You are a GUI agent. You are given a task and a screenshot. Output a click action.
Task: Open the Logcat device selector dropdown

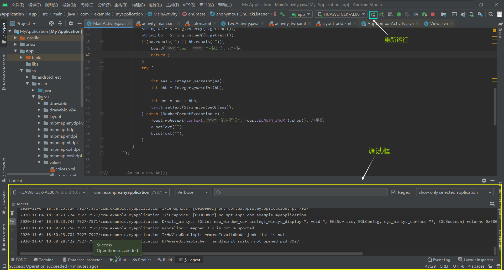pos(49,192)
